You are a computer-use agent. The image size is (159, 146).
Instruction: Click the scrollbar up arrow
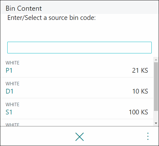(x=156, y=60)
